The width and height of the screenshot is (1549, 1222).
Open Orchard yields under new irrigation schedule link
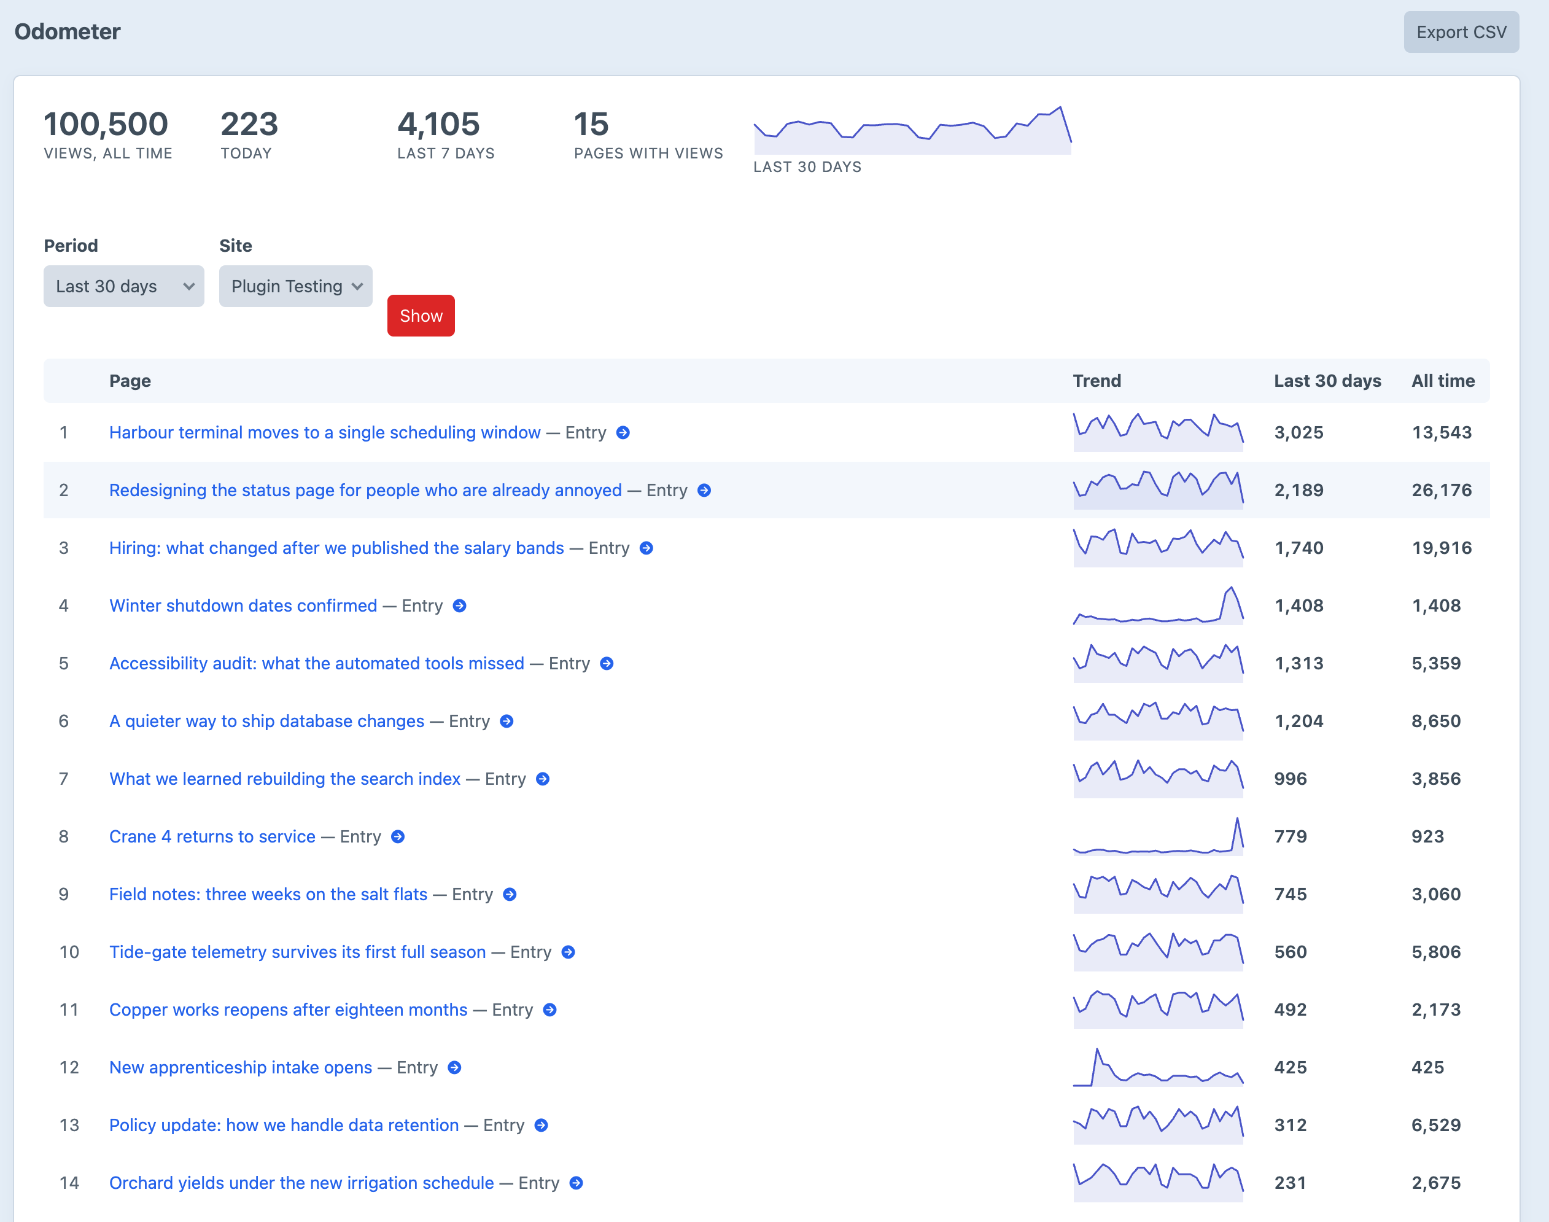tap(301, 1183)
